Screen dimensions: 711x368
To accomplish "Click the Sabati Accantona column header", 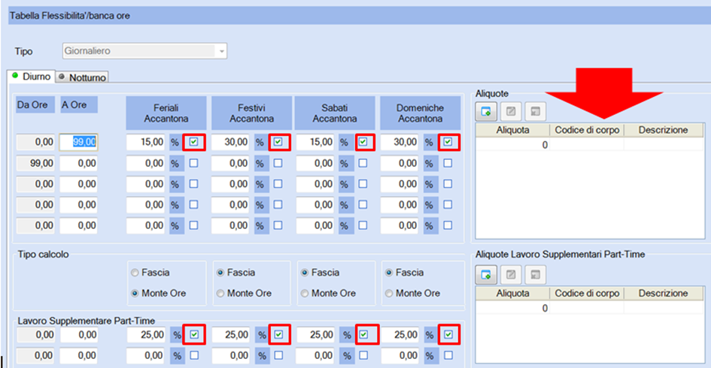I will click(x=335, y=113).
